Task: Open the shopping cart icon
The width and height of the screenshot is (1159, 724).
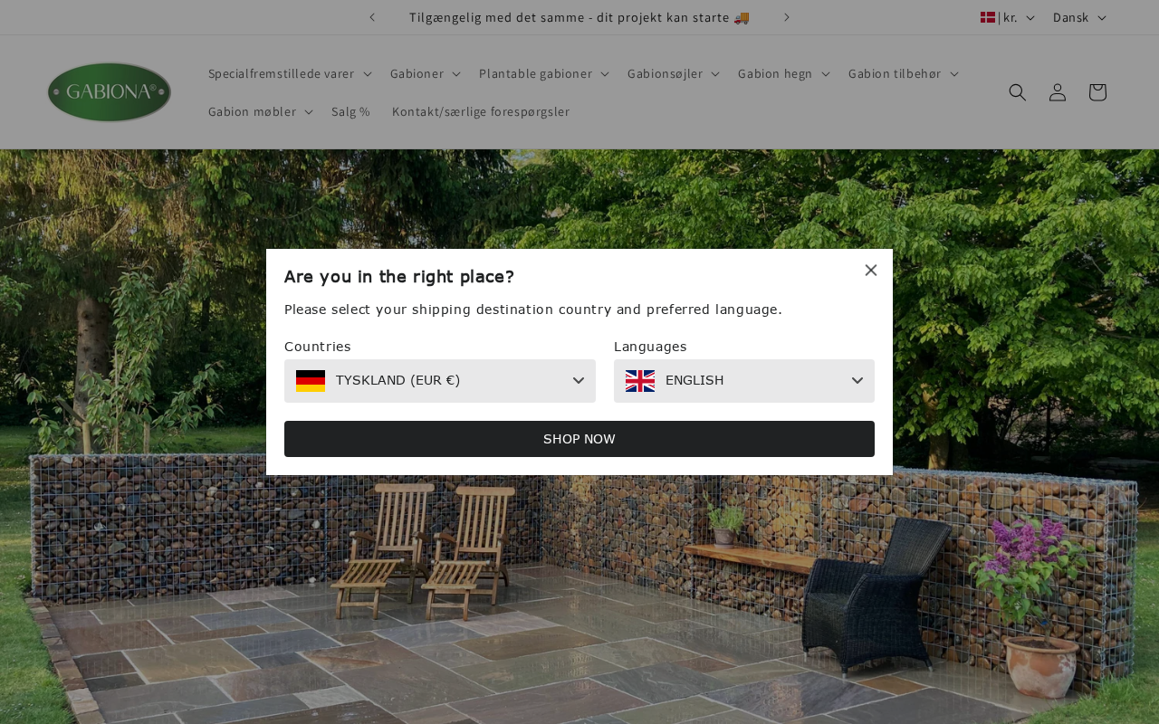Action: coord(1097,92)
